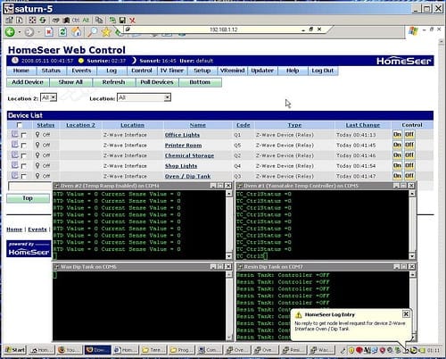Image resolution: width=446 pixels, height=359 pixels.
Task: Go to the Setup menu tab
Action: [202, 71]
